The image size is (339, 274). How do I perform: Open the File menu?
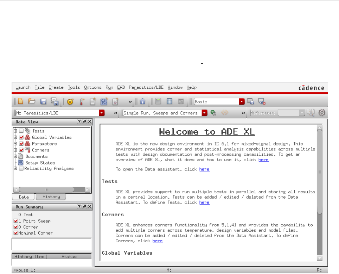pyautogui.click(x=40, y=87)
